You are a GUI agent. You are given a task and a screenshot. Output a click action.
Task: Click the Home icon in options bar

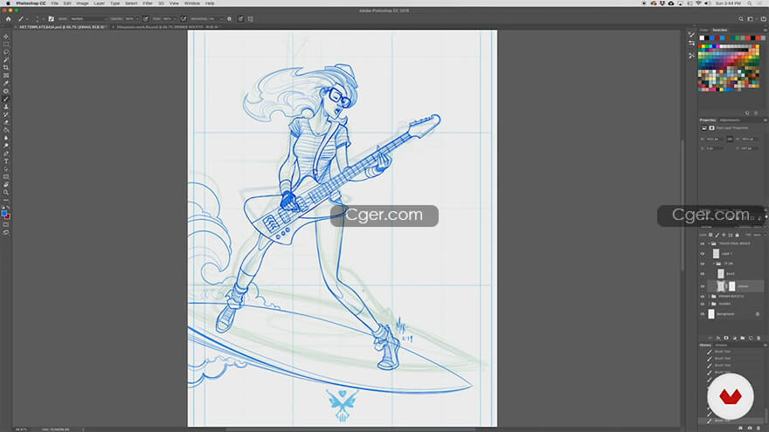(8, 18)
